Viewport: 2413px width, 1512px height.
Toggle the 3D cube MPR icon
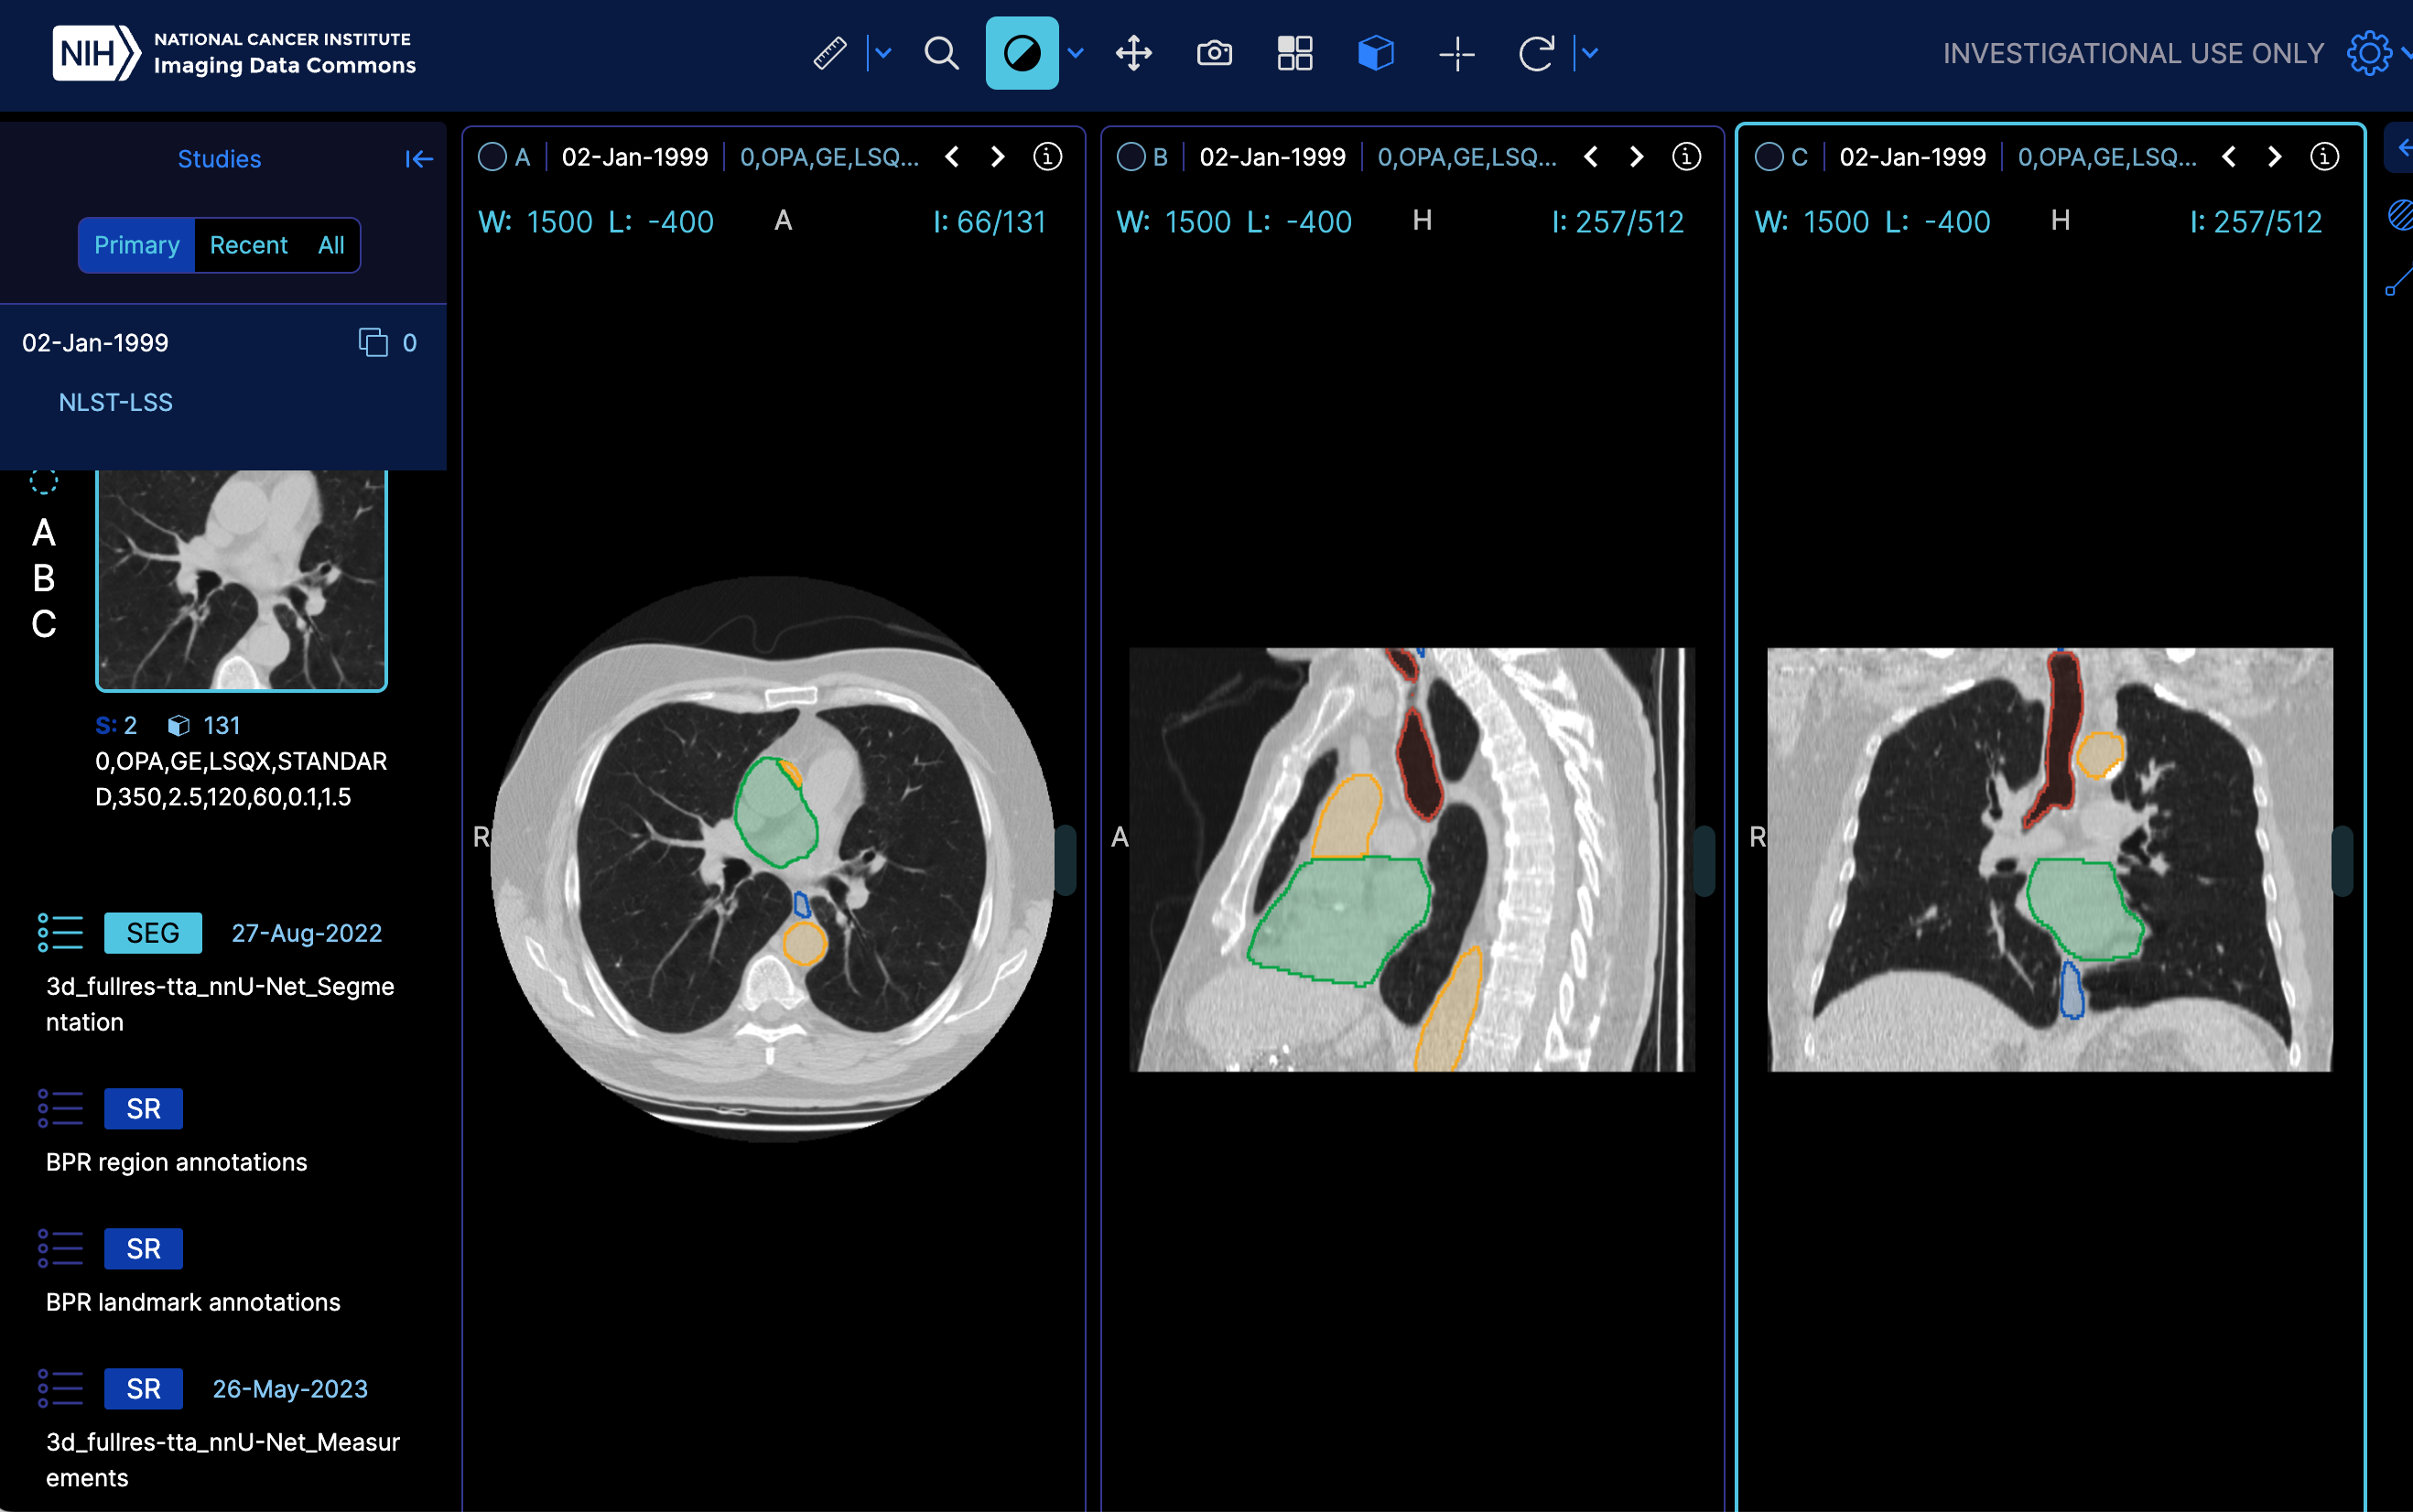(x=1375, y=53)
